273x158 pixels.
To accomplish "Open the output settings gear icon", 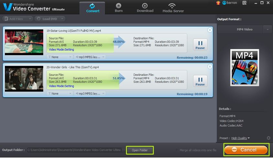I will [268, 138].
